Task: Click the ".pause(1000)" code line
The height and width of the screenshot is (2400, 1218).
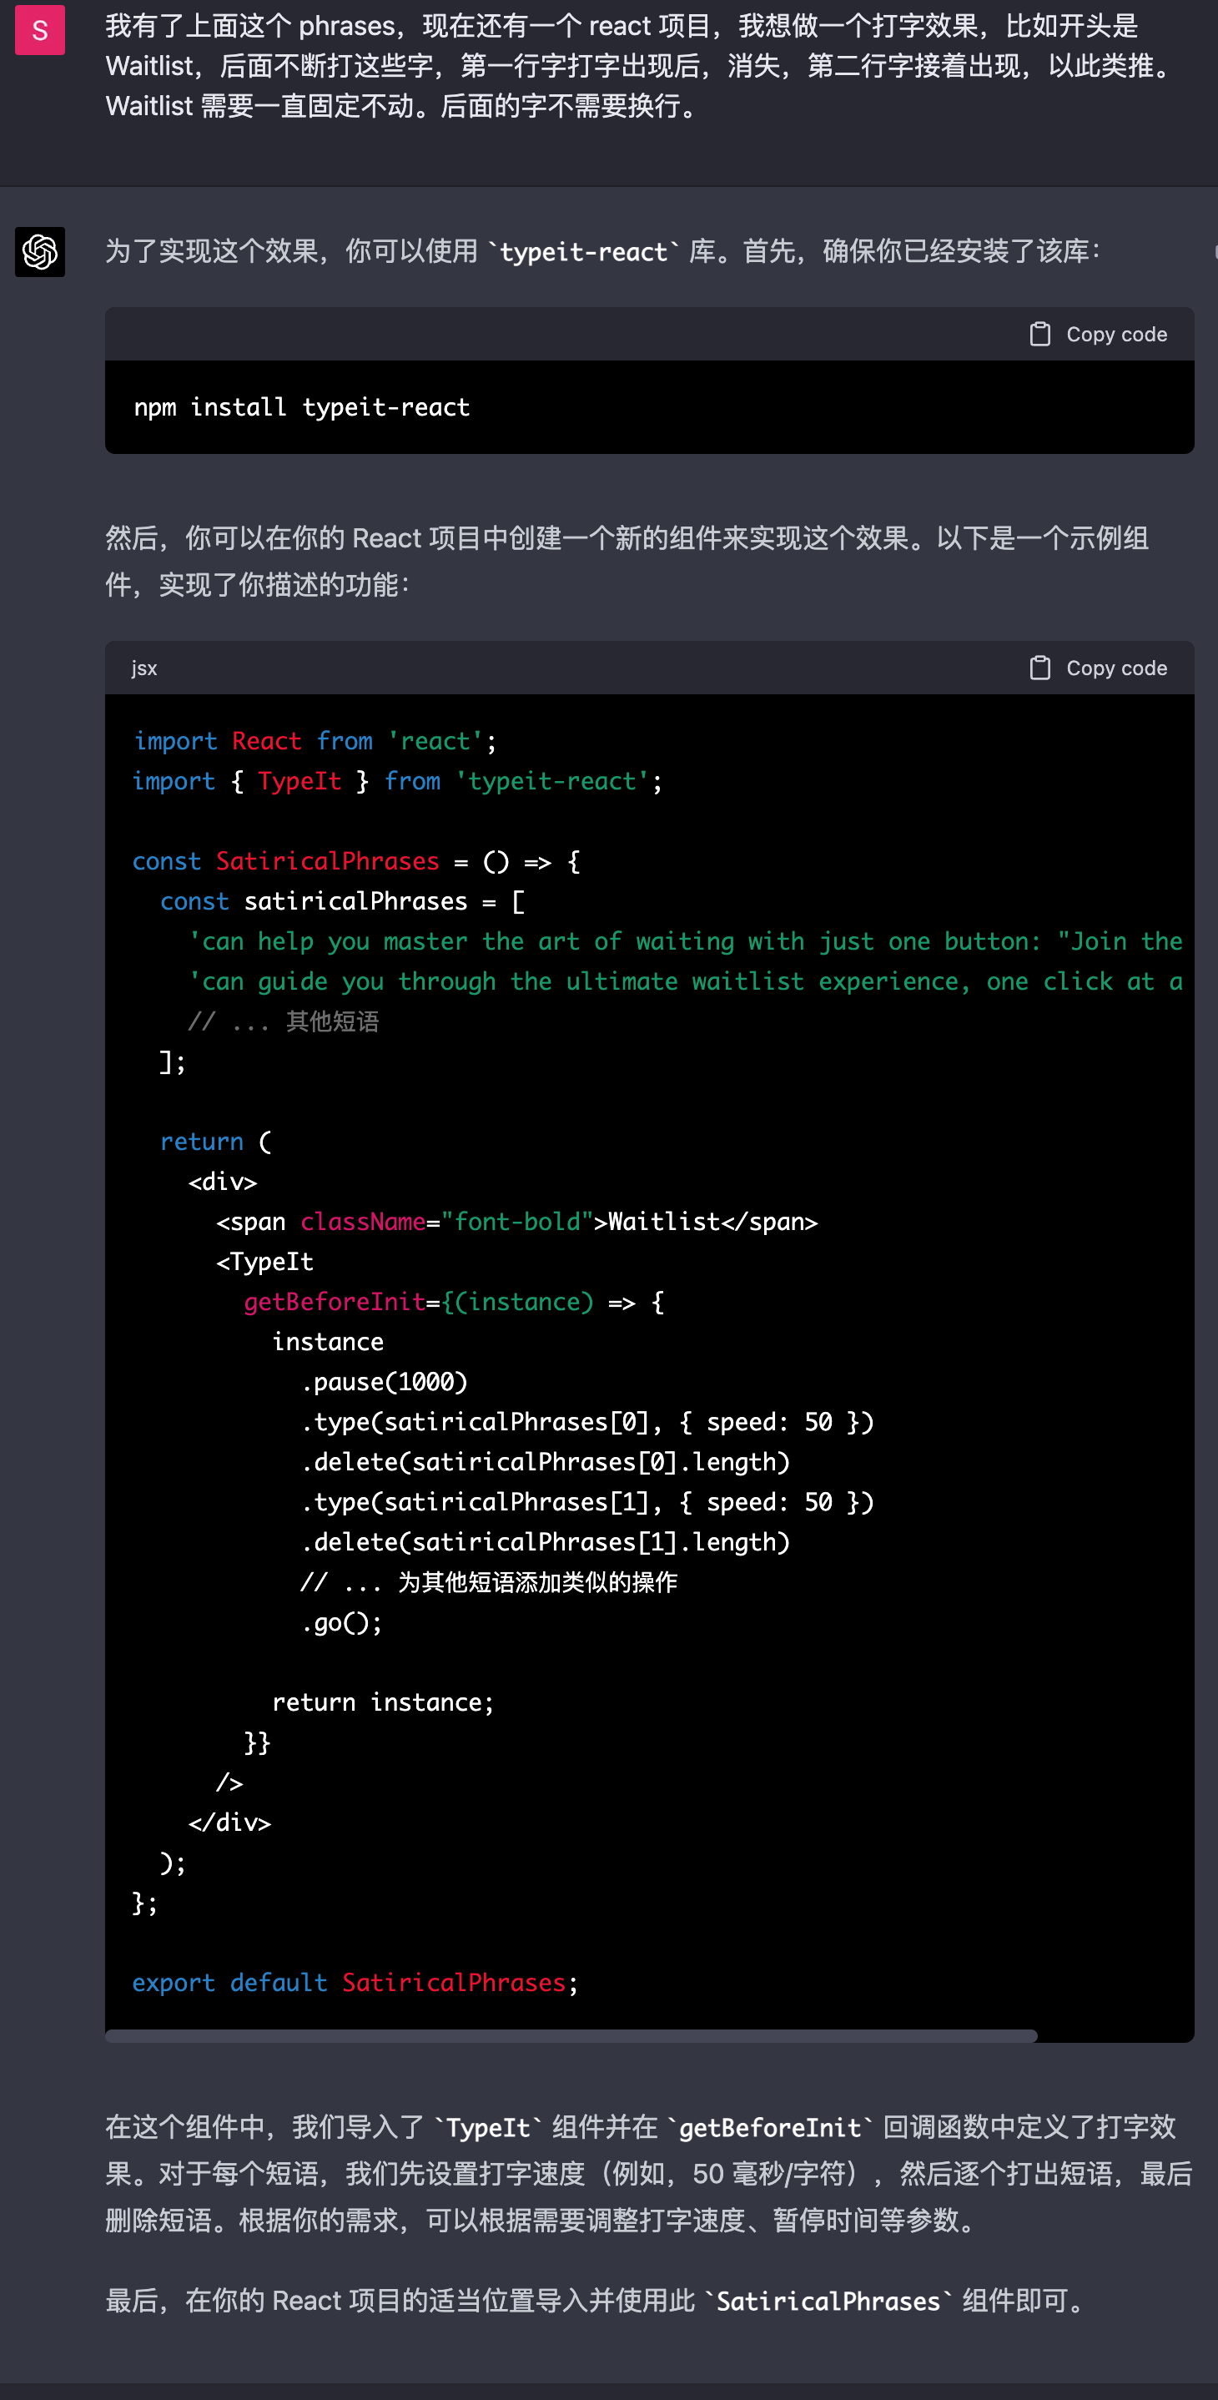Action: [x=384, y=1382]
